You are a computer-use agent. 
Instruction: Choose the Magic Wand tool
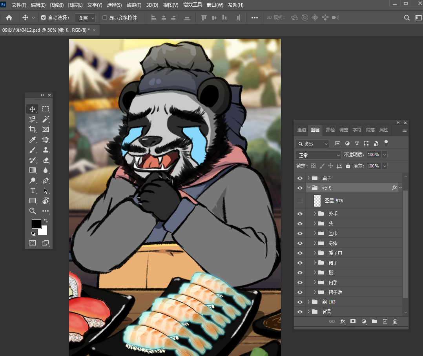coord(46,119)
